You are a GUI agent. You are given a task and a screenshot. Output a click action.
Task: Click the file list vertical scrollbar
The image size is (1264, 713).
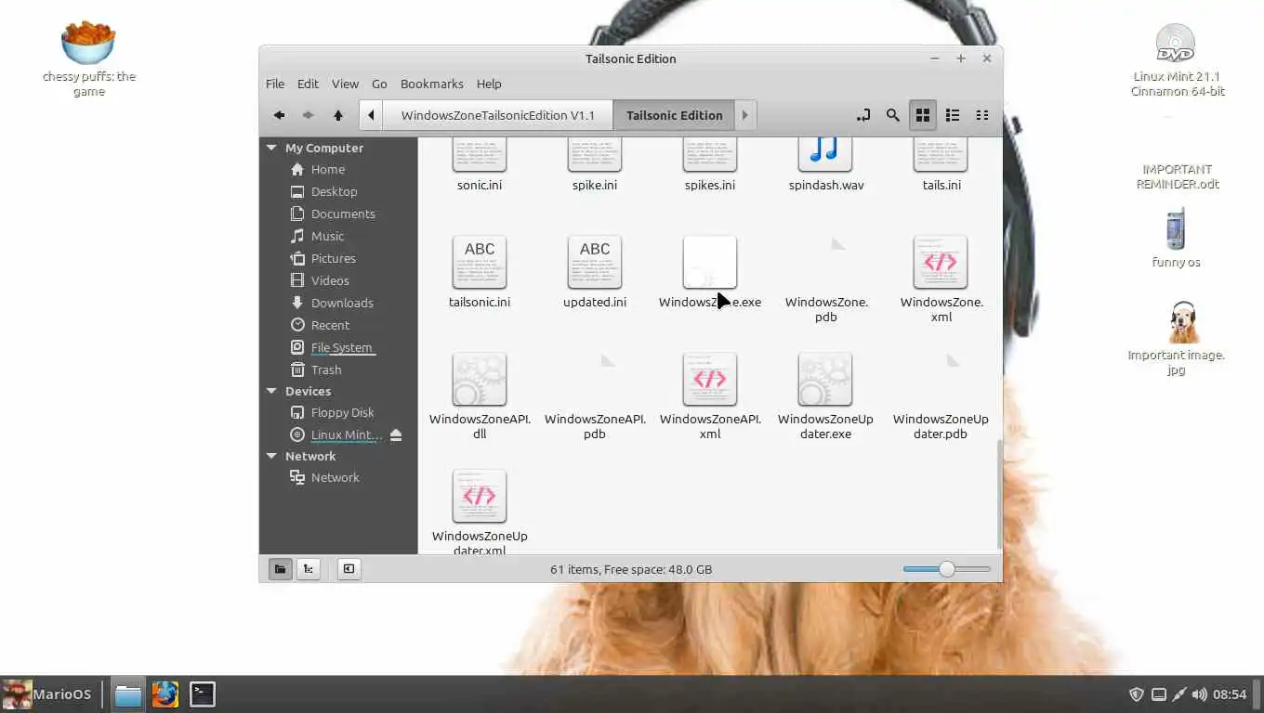coord(999,494)
